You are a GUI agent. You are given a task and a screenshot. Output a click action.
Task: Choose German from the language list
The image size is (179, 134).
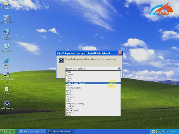(x=93, y=90)
